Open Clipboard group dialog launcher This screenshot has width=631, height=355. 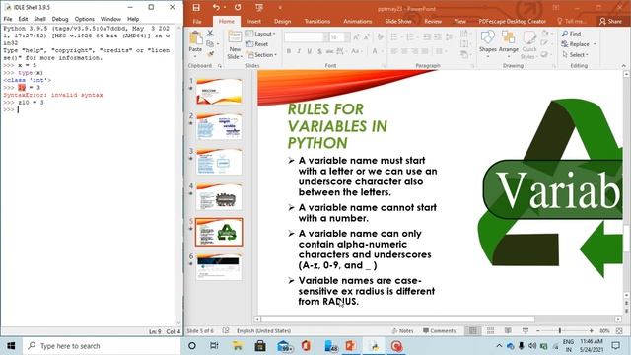coord(220,66)
